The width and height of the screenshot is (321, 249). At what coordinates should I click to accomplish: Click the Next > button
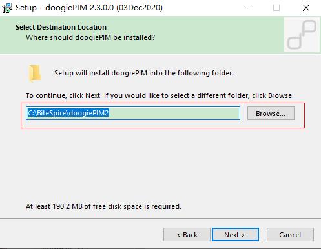(235, 235)
